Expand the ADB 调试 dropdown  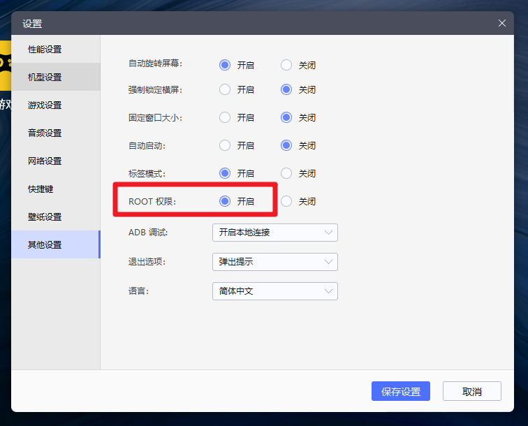pyautogui.click(x=274, y=233)
